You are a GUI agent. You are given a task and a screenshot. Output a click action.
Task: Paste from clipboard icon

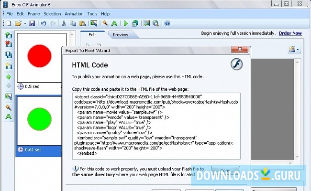click(x=82, y=23)
